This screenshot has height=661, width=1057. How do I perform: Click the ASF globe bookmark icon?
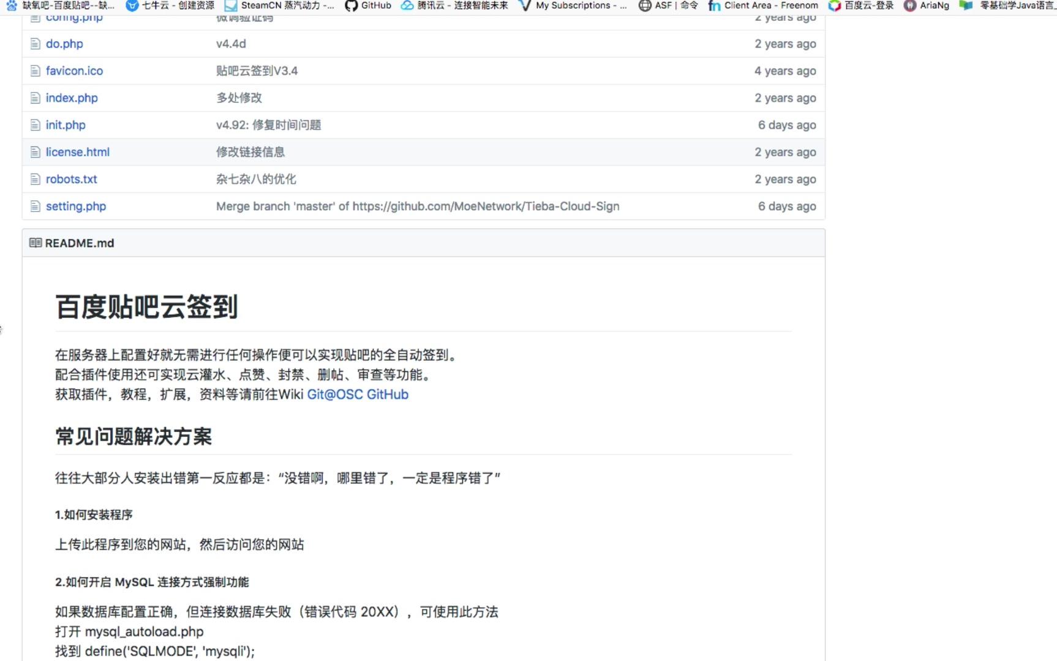coord(645,6)
